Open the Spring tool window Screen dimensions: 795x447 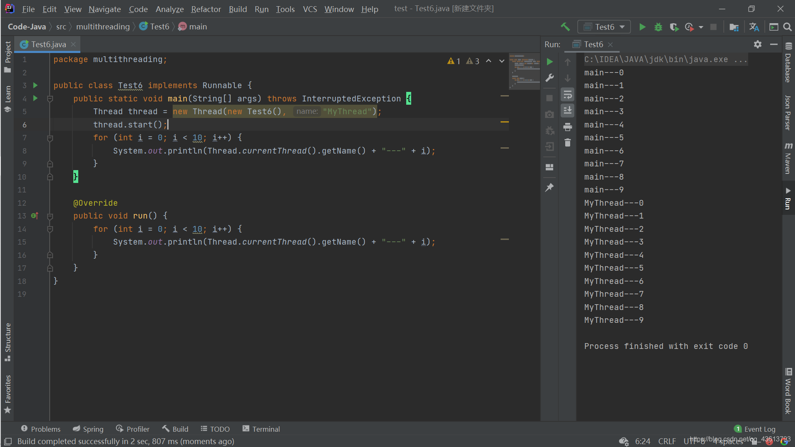pyautogui.click(x=88, y=429)
